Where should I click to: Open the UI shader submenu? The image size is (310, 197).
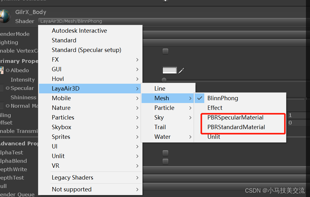tap(90, 147)
